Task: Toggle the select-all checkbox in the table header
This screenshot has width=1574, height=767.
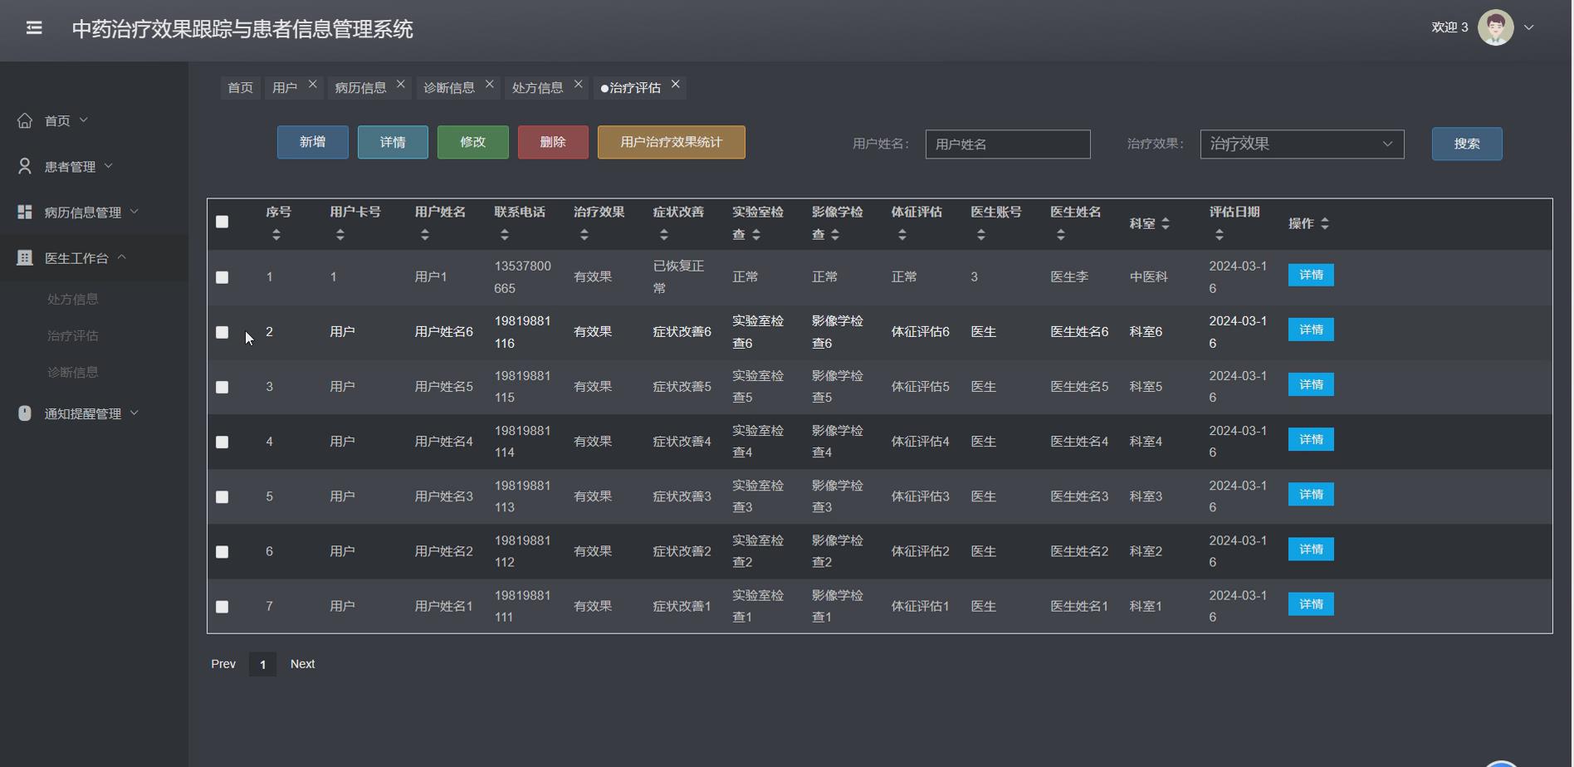Action: [x=222, y=222]
